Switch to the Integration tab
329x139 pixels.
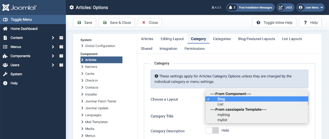pyautogui.click(x=168, y=49)
